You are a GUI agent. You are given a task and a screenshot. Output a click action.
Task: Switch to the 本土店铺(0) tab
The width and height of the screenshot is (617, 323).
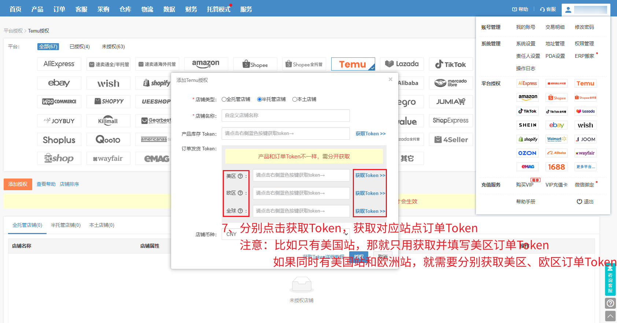(x=102, y=225)
